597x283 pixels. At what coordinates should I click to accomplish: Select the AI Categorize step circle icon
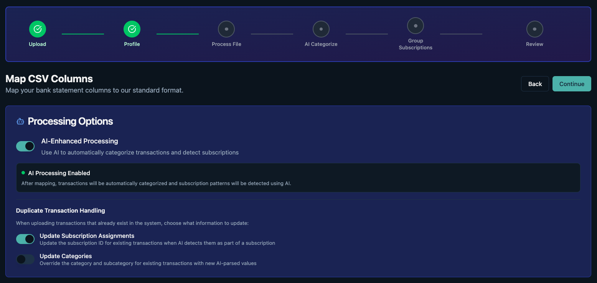coord(321,29)
